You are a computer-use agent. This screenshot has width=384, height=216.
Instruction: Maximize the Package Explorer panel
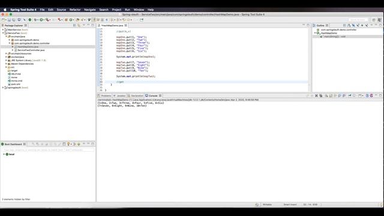pyautogui.click(x=93, y=25)
